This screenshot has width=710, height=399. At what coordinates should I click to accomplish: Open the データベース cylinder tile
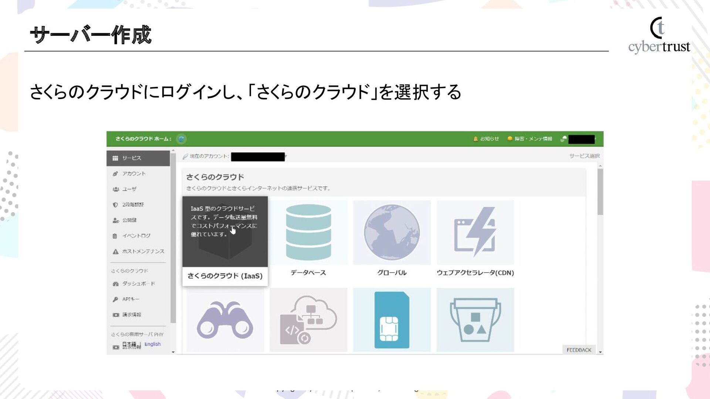(308, 232)
